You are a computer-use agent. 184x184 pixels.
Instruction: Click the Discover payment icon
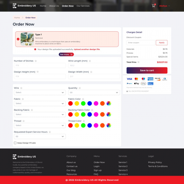pyautogui.click(x=158, y=79)
